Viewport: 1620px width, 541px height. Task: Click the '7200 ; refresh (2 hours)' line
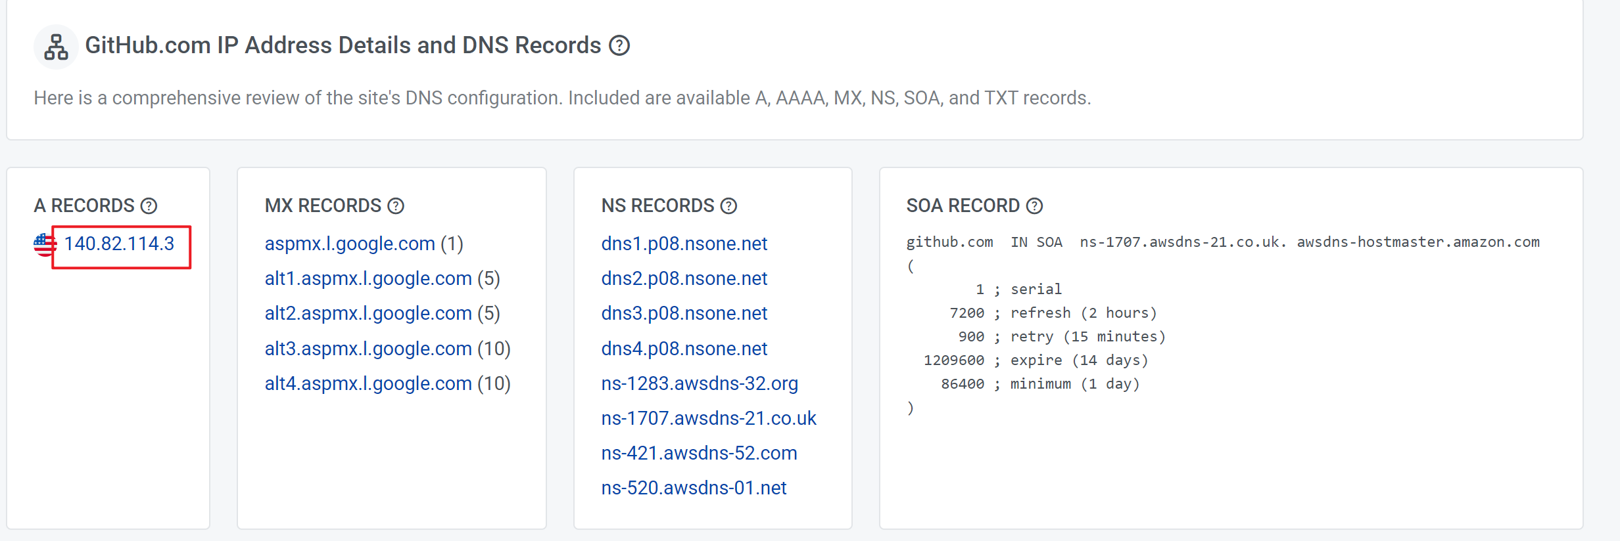tap(1053, 313)
